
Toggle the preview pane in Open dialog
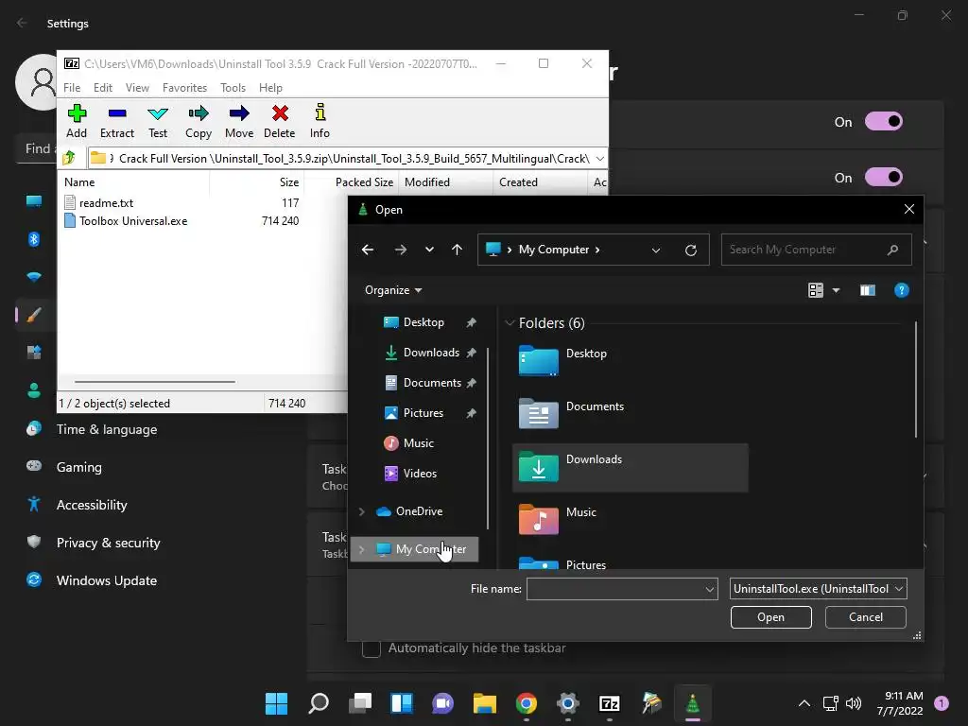(x=868, y=290)
